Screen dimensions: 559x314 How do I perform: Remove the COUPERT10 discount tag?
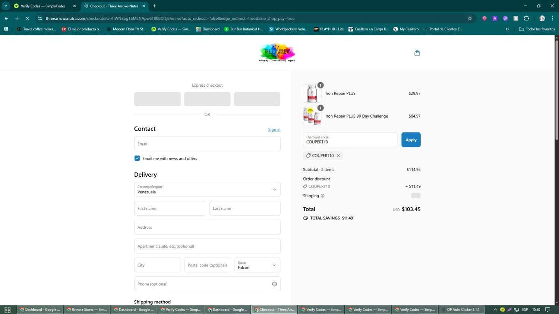point(338,156)
